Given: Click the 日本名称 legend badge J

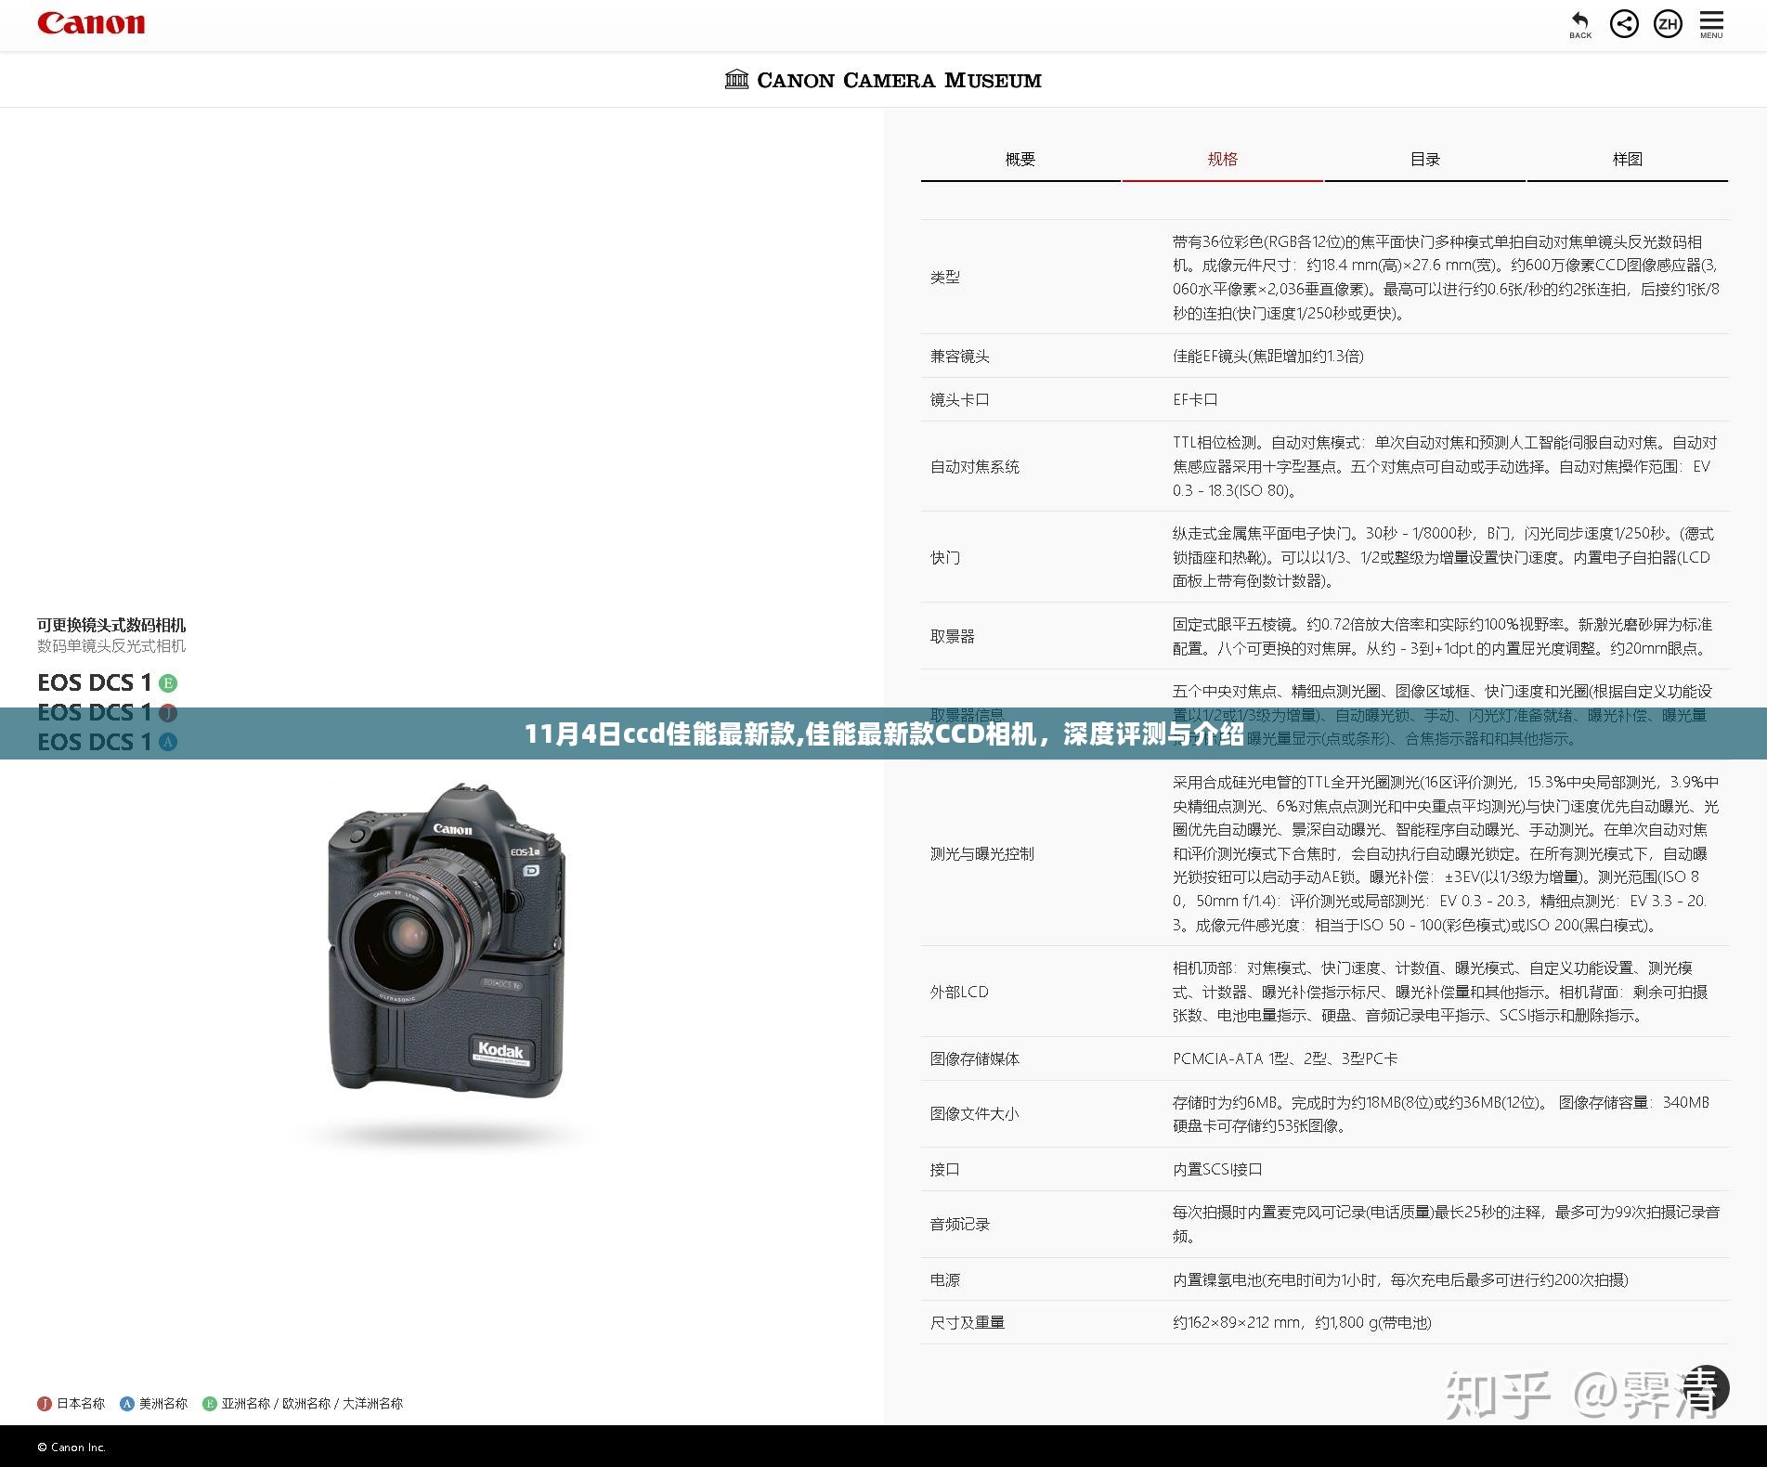Looking at the screenshot, I should tap(45, 1403).
